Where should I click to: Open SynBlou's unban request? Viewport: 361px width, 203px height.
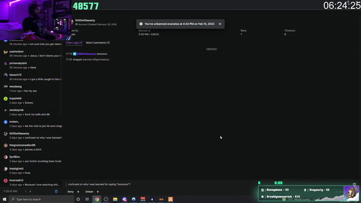click(x=31, y=159)
